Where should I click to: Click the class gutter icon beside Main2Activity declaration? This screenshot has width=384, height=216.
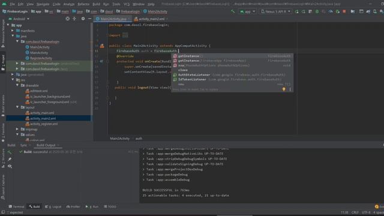[x=102, y=46]
